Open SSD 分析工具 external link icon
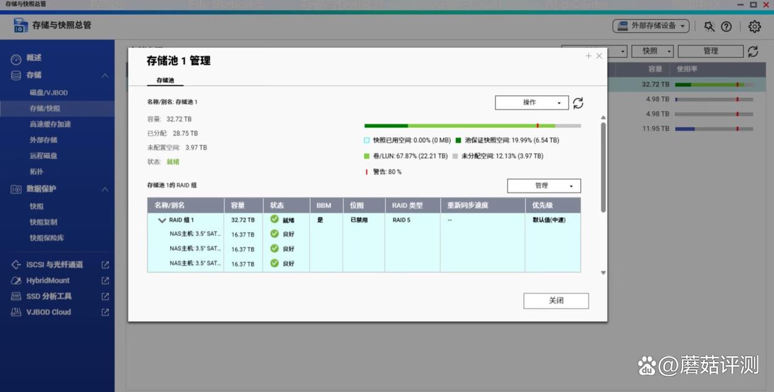The height and width of the screenshot is (392, 774). (x=105, y=296)
